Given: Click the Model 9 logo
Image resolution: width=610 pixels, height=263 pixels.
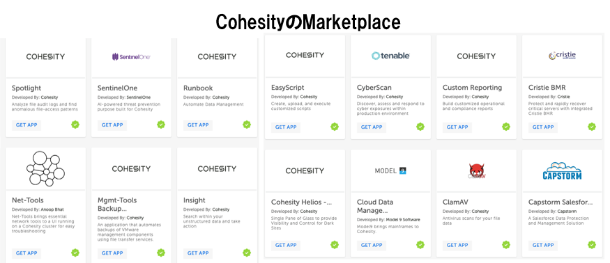Looking at the screenshot, I should pos(390,171).
